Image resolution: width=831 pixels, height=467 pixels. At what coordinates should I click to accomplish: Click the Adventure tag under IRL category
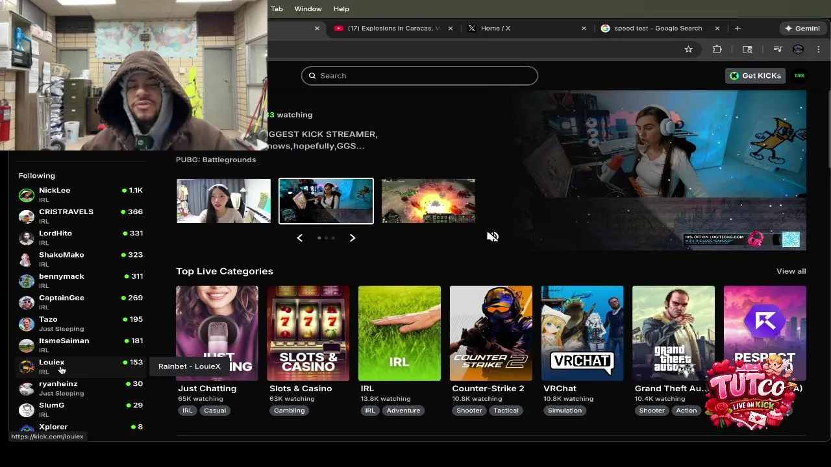point(403,411)
